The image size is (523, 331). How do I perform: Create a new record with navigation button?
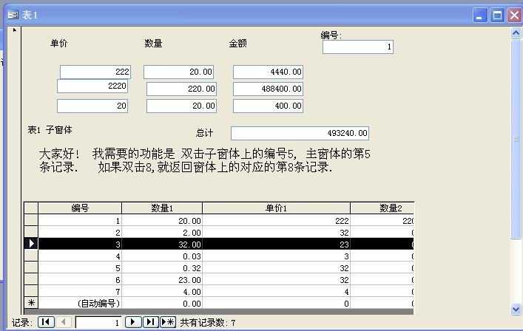168,322
